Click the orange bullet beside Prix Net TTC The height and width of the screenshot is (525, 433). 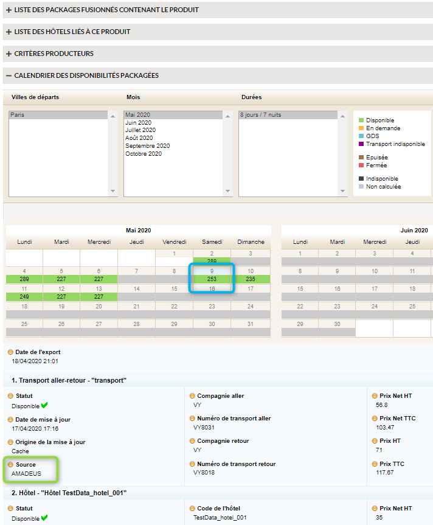click(x=374, y=419)
